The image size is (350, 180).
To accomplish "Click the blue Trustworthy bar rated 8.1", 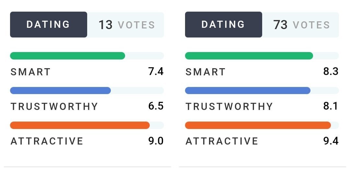I will [248, 90].
